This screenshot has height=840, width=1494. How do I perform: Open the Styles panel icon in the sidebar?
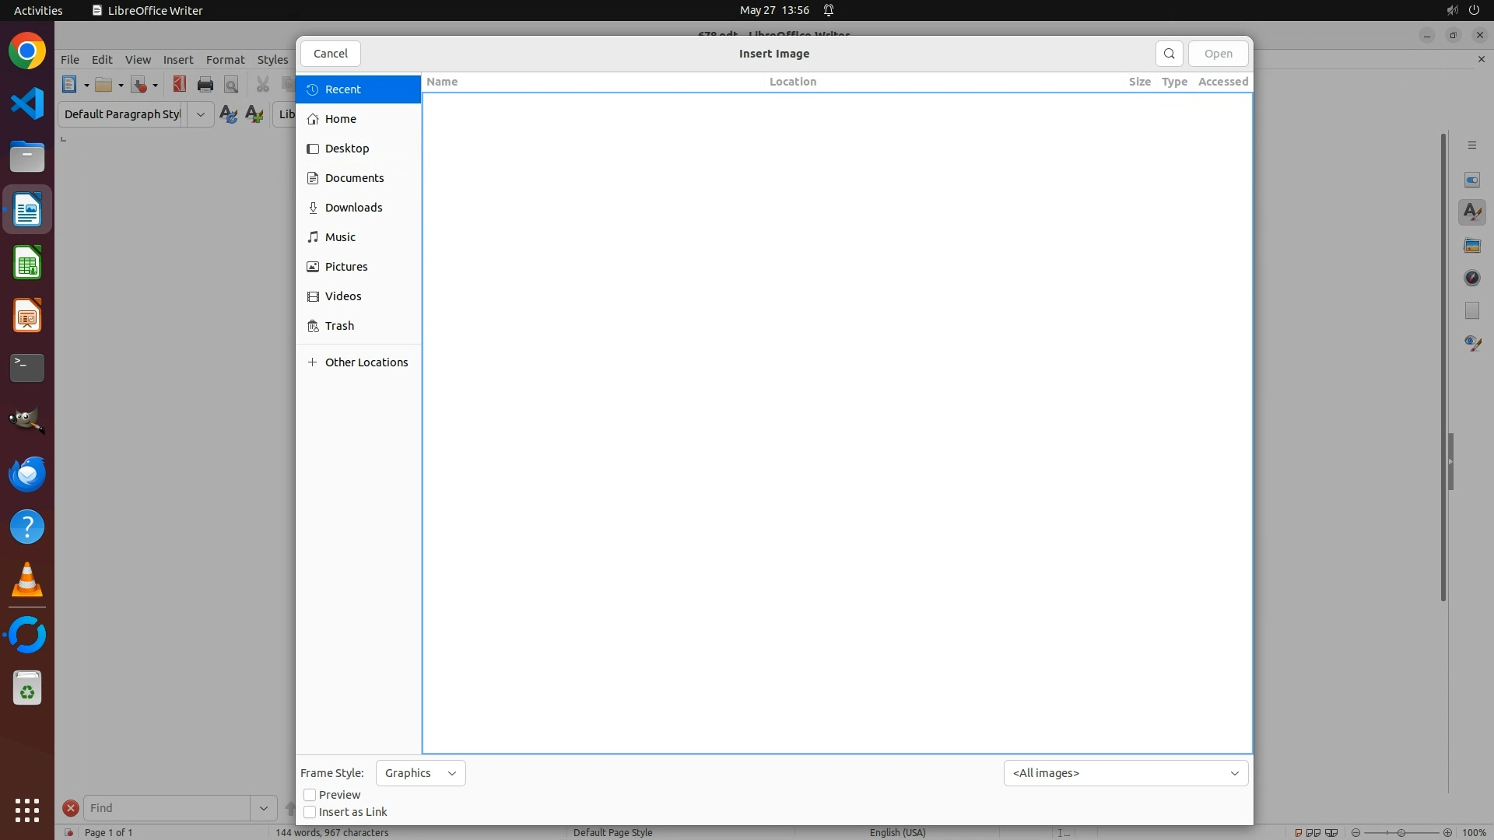click(x=1471, y=212)
